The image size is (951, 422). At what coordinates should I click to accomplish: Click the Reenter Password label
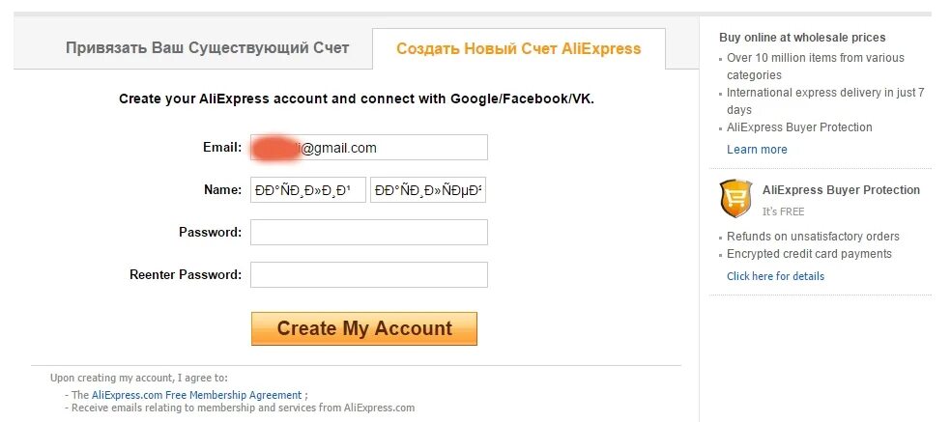[186, 274]
